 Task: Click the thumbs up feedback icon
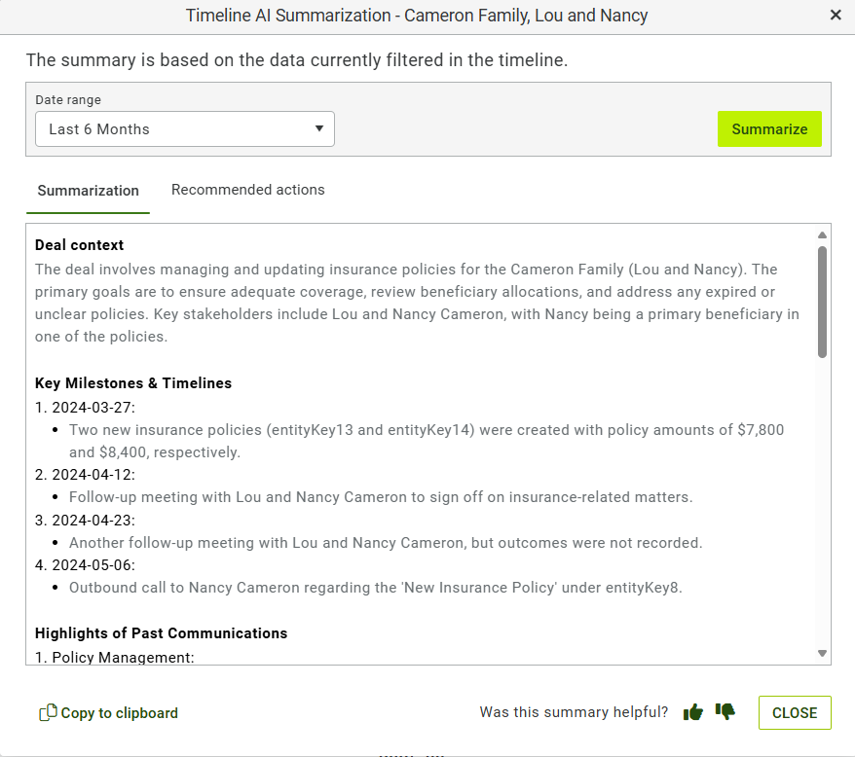click(693, 712)
